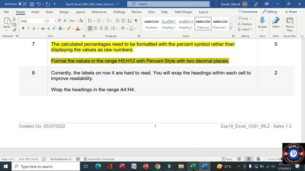Click the Share button
The width and height of the screenshot is (305, 171).
coord(293,11)
